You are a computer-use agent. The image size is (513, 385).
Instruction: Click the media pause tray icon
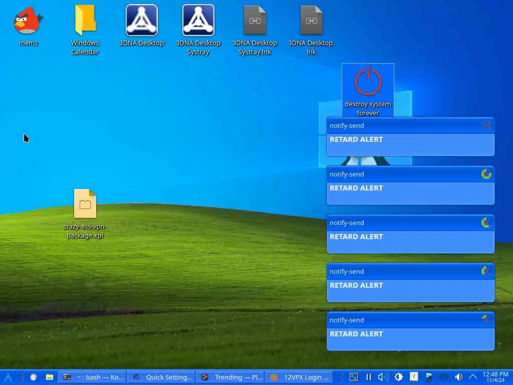tap(368, 377)
